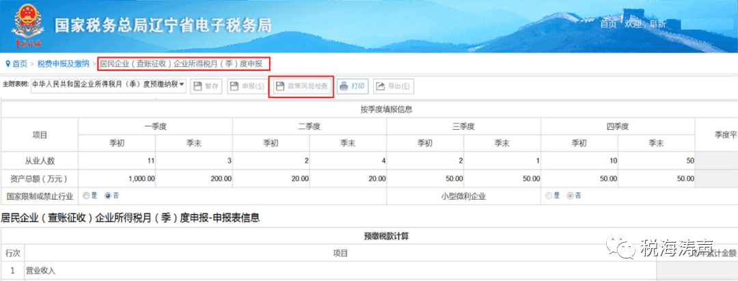Click the 暂存 save-draft button
The width and height of the screenshot is (738, 281).
tap(206, 86)
